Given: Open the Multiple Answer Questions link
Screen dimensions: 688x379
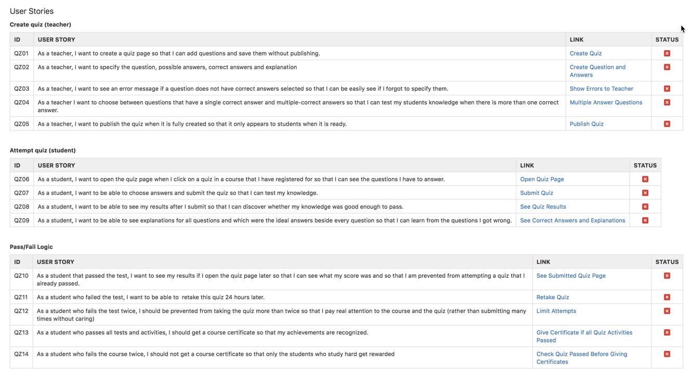Looking at the screenshot, I should tap(606, 102).
